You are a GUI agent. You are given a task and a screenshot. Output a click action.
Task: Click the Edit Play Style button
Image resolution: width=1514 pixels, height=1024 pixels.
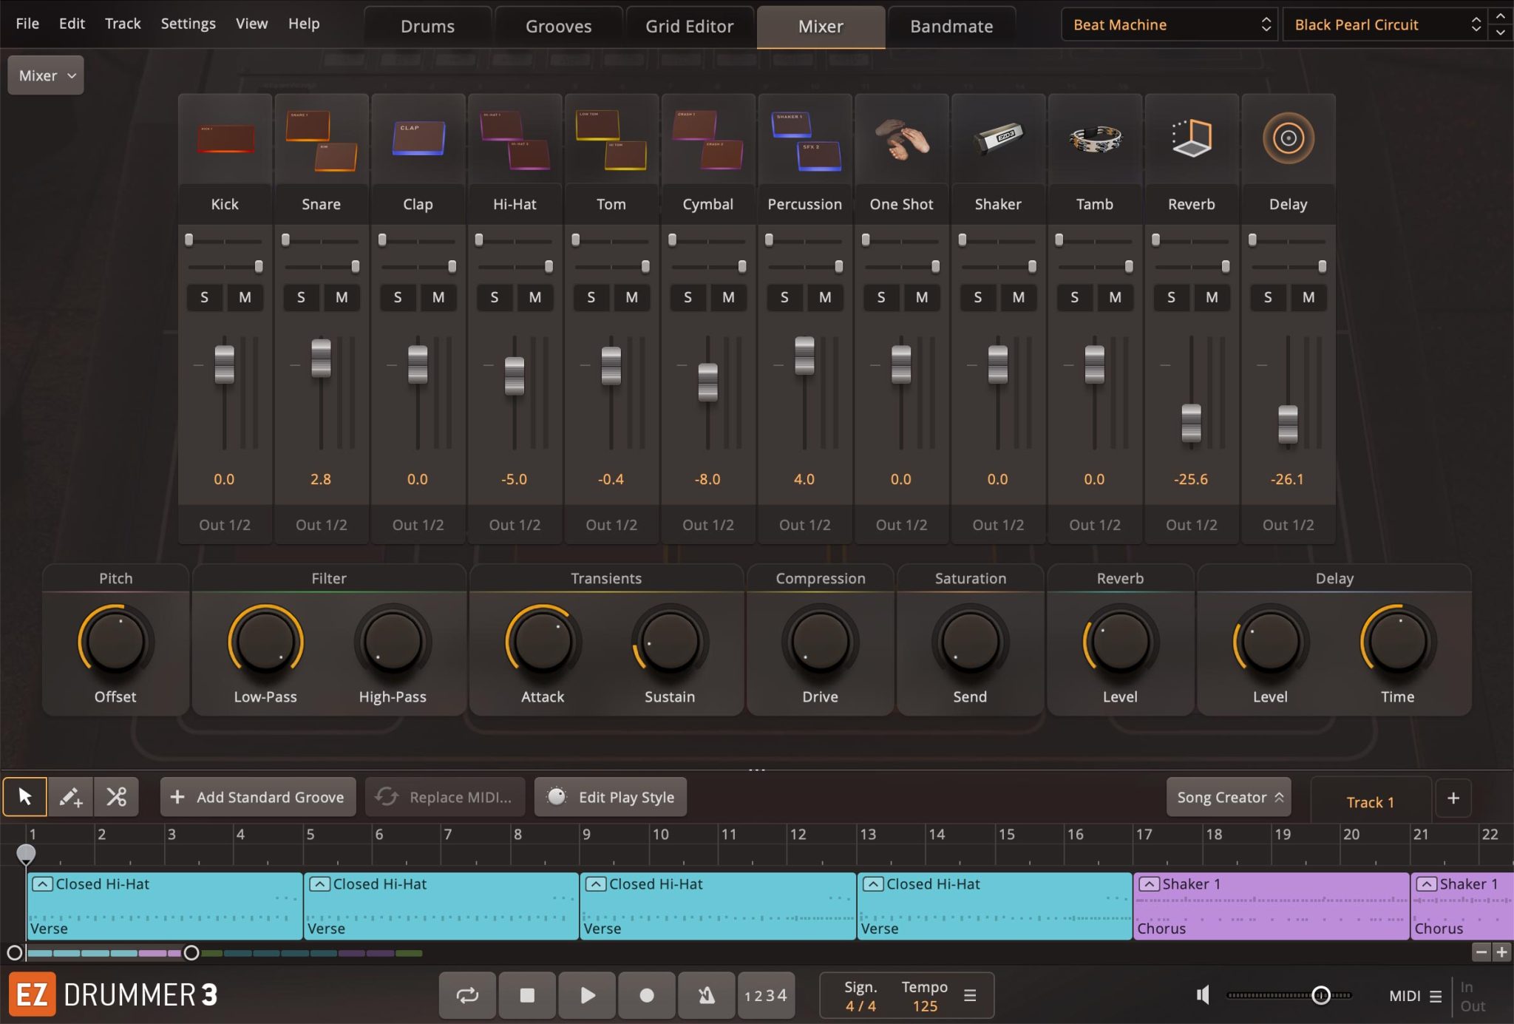[611, 797]
